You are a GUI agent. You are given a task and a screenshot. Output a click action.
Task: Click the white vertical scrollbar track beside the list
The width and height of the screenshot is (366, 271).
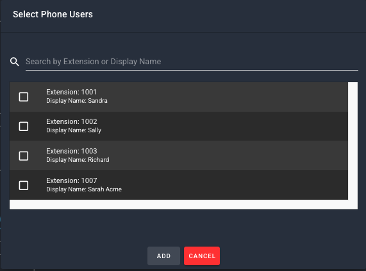(353, 141)
